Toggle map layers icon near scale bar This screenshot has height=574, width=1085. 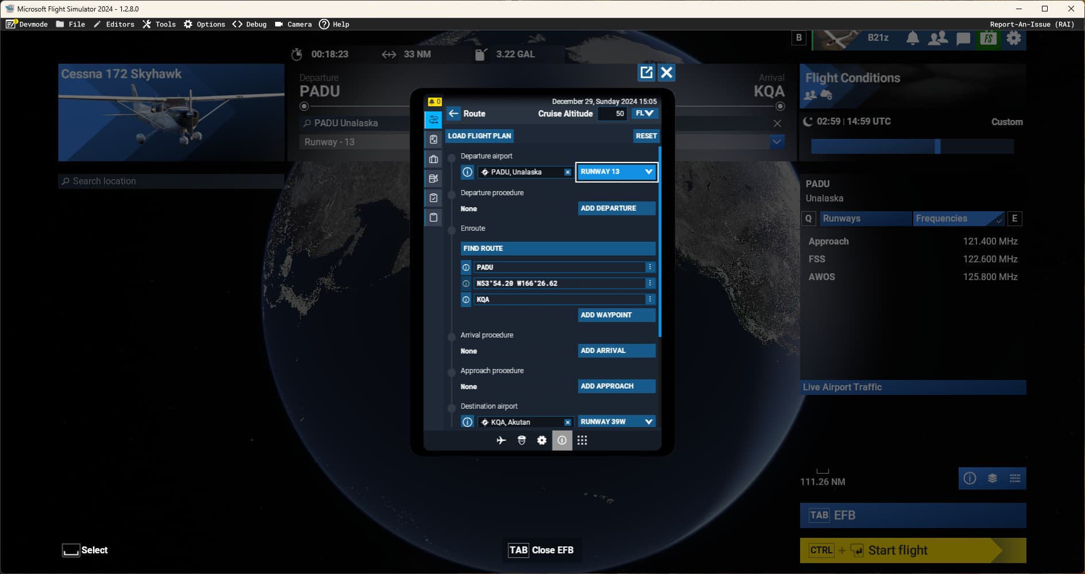point(992,479)
